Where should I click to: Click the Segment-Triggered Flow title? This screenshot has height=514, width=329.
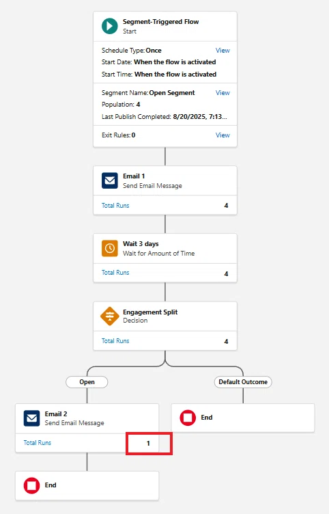(x=160, y=22)
